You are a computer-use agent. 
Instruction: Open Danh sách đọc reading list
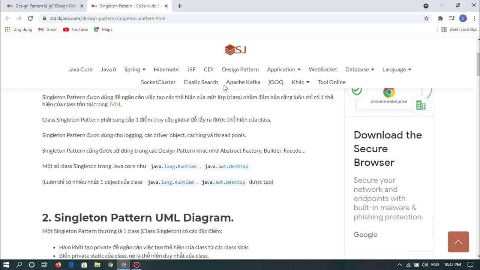459,29
